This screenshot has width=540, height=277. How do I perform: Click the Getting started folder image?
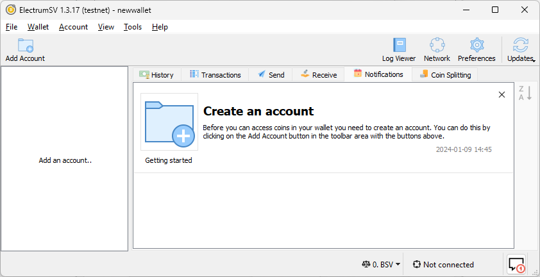(169, 122)
